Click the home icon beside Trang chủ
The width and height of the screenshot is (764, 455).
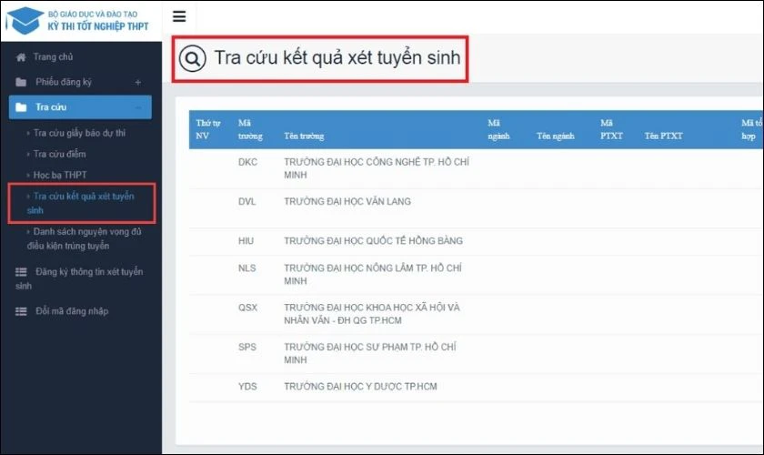pos(21,56)
